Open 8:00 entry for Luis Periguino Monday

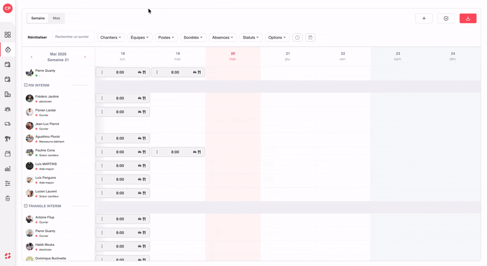tap(123, 179)
